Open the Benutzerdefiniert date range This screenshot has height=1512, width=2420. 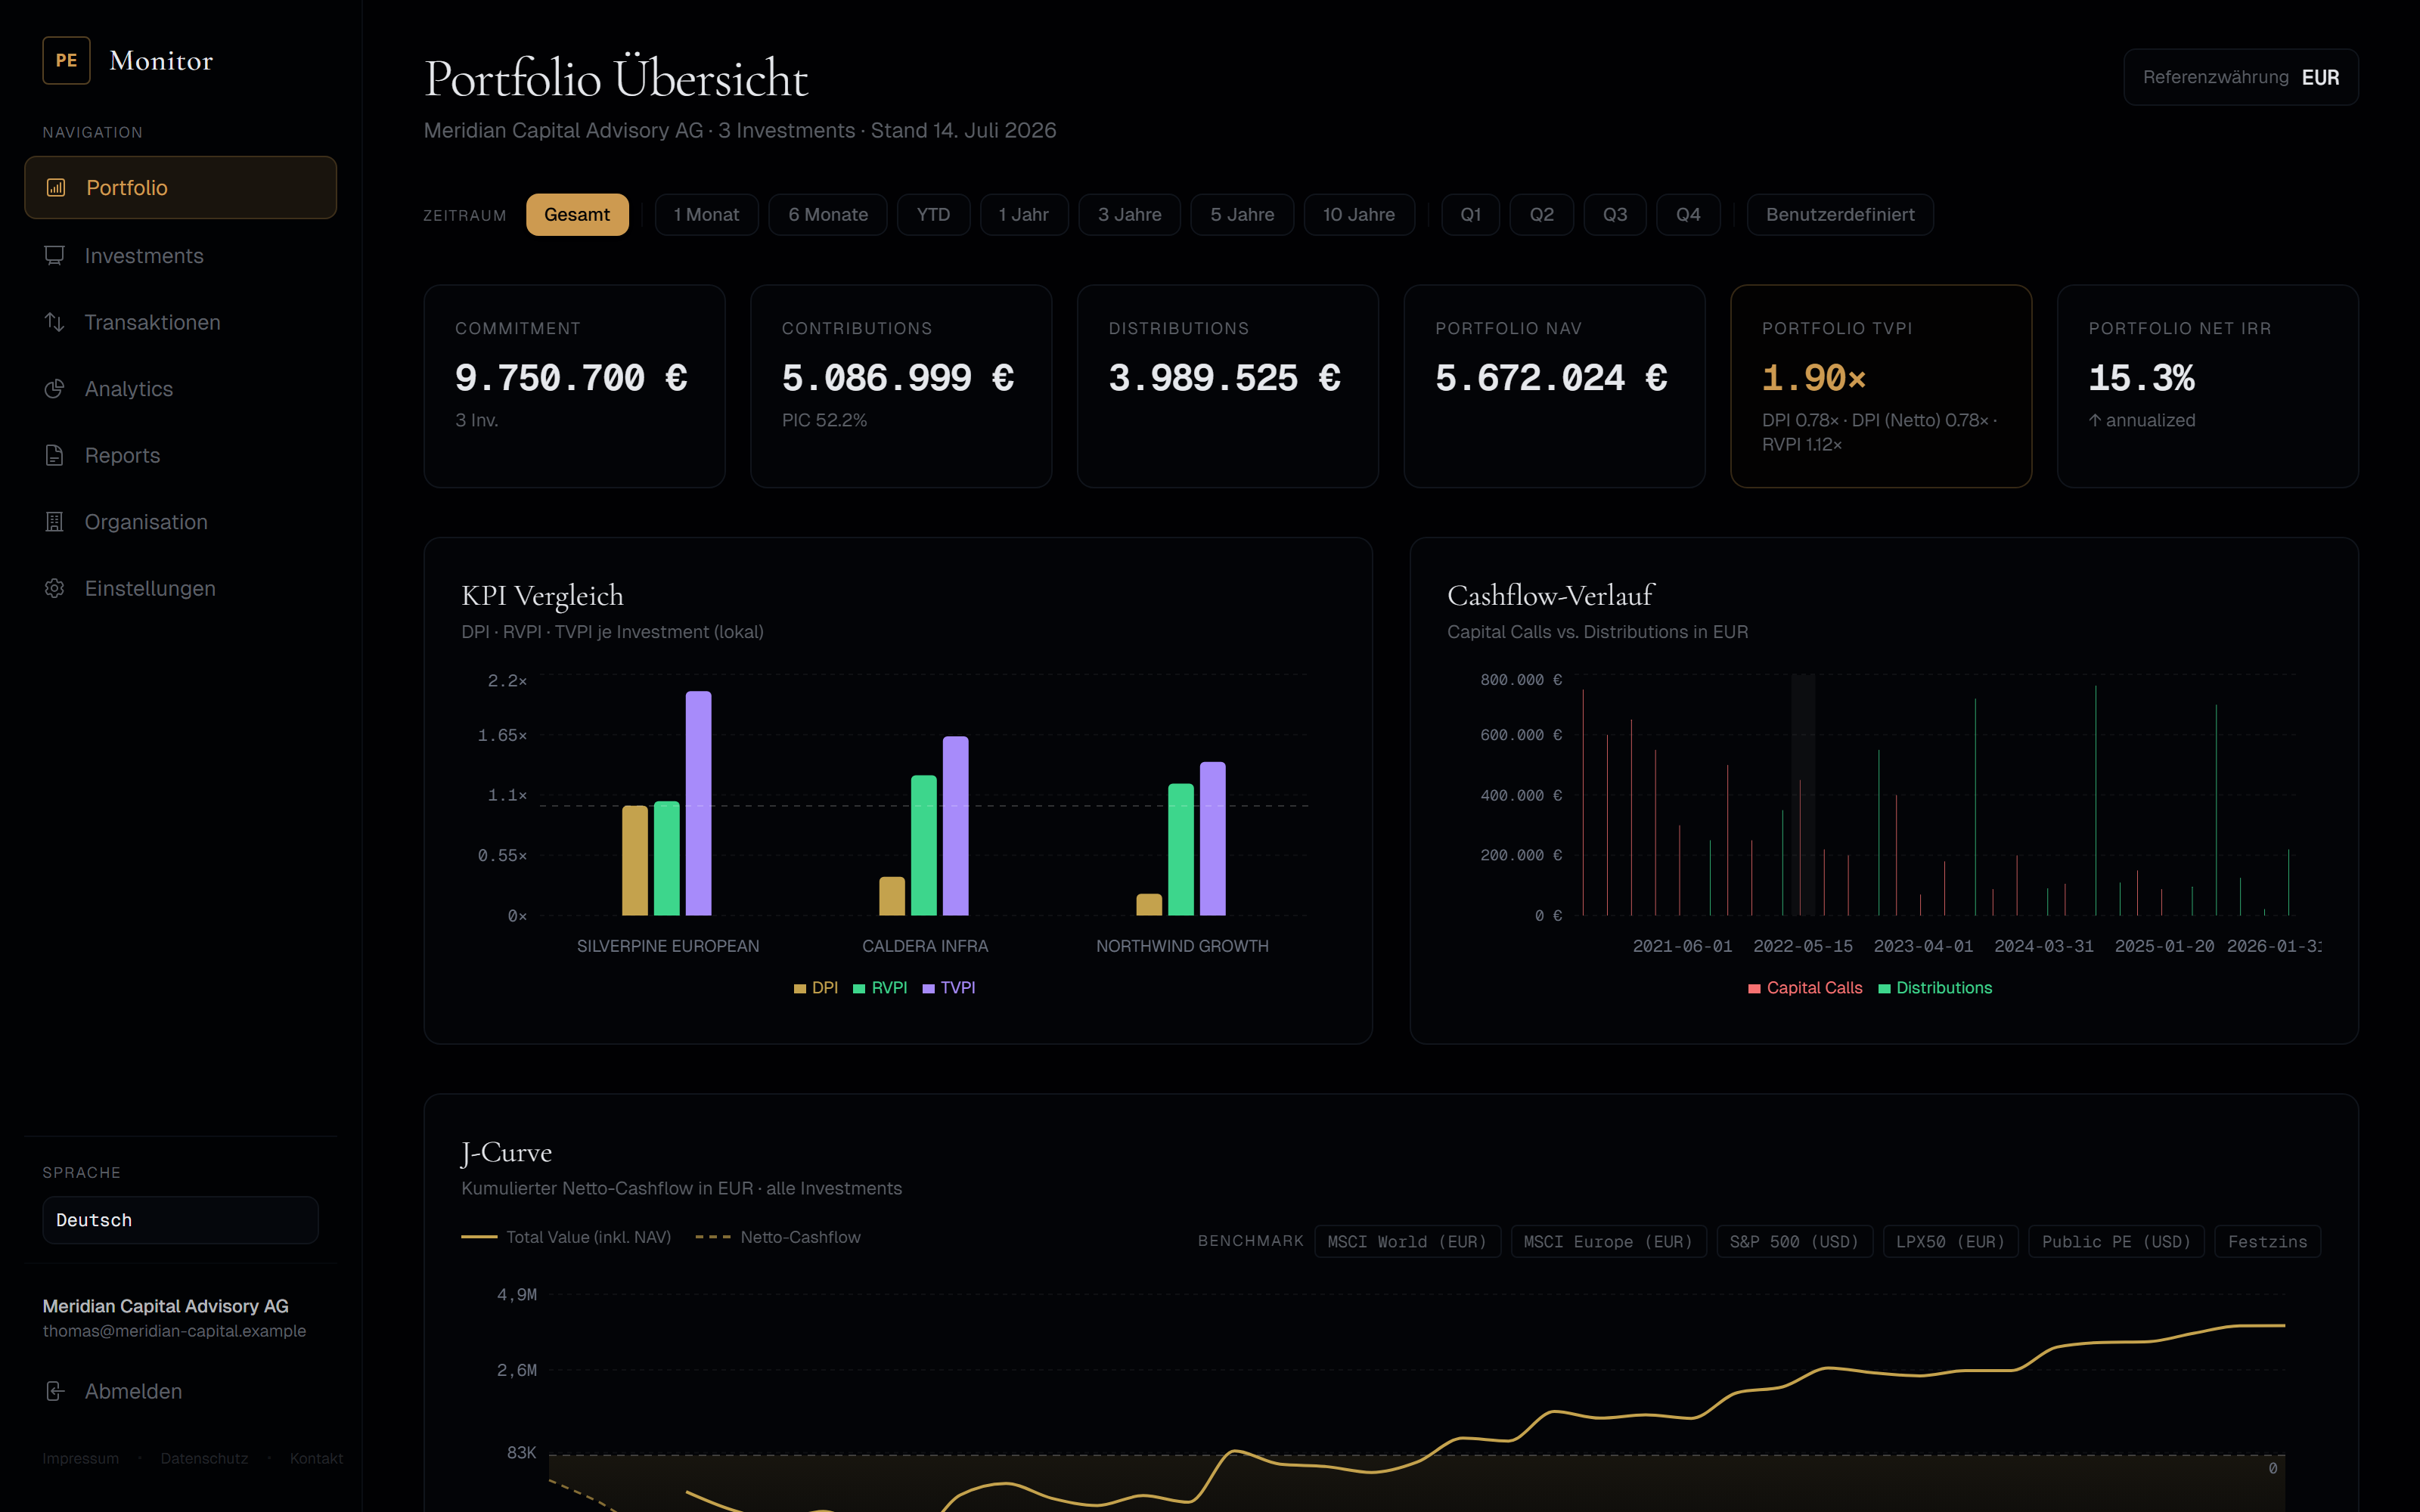[1840, 214]
